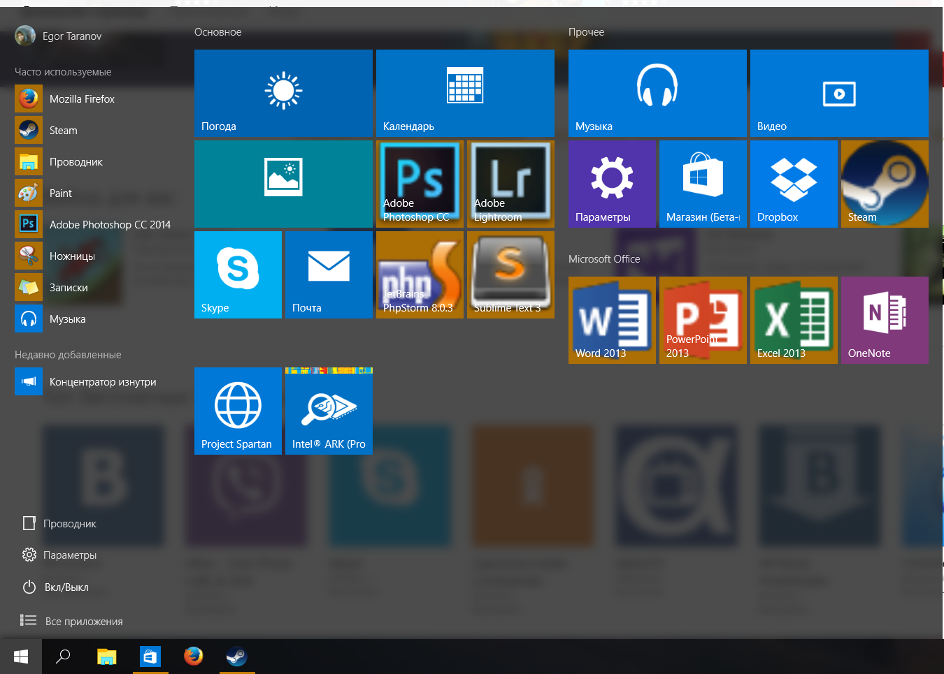The width and height of the screenshot is (944, 674).
Task: Click the Прочее group header
Action: pos(586,32)
